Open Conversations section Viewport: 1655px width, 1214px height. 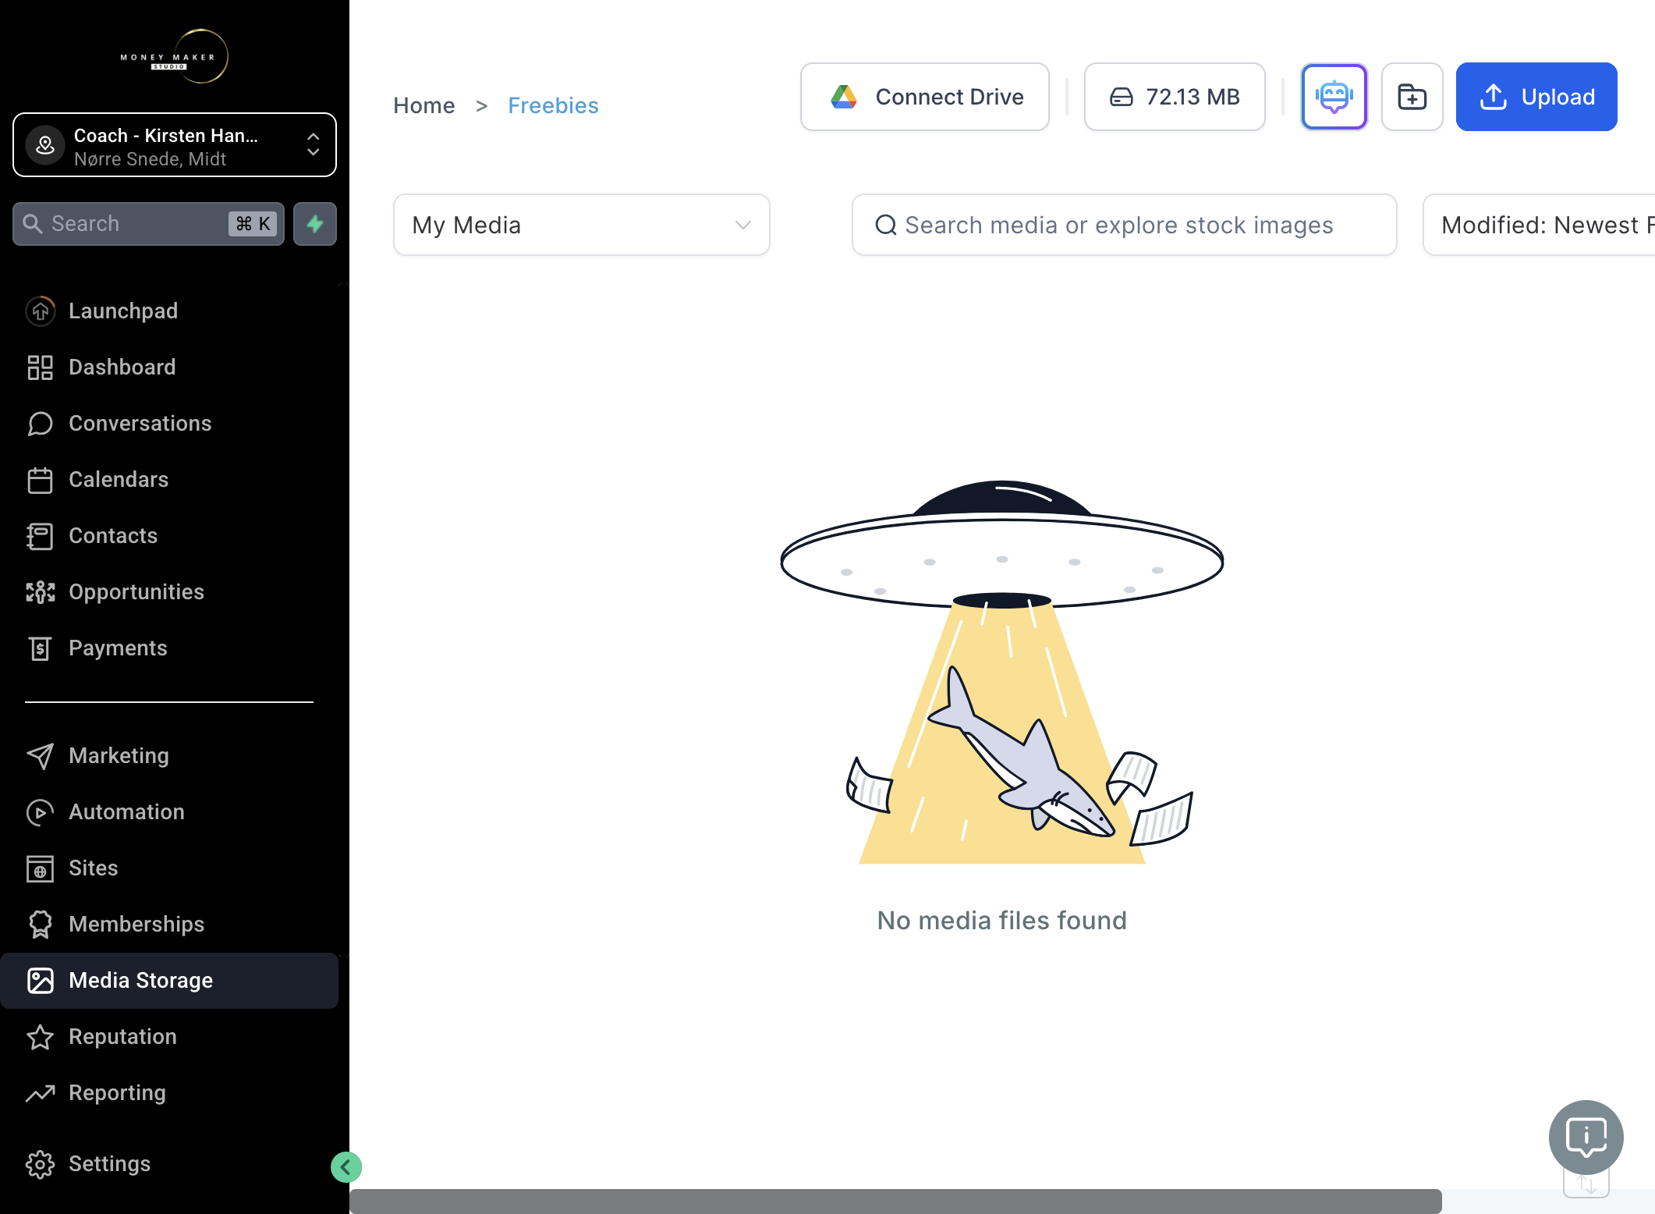coord(169,423)
